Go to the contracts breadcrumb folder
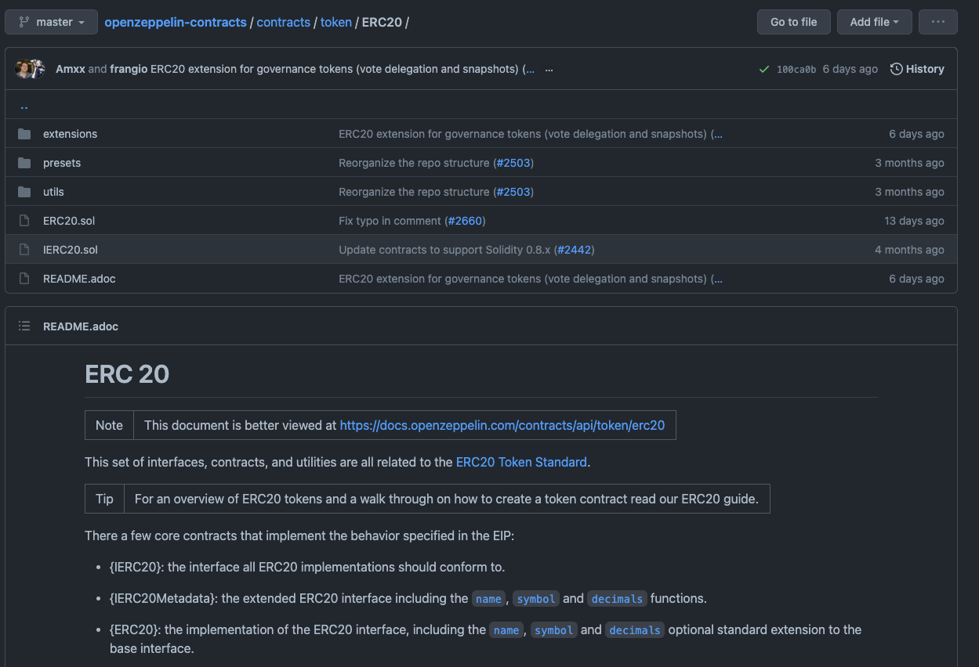 pos(284,22)
